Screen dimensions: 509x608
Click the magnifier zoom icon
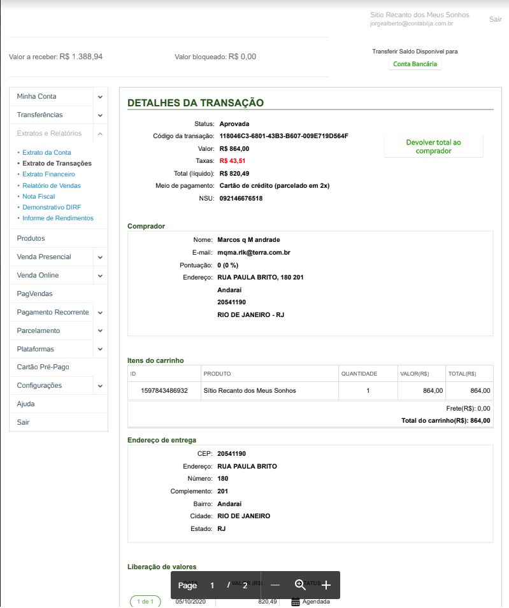pos(300,584)
